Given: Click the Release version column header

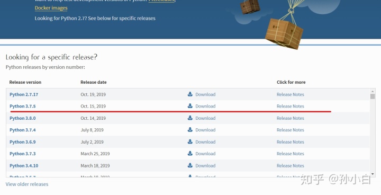Looking at the screenshot, I should (25, 82).
